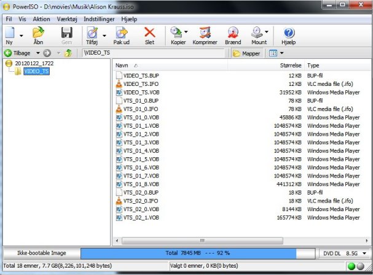373x275 pixels.
Task: Open the Værktøj menu
Action: 67,19
